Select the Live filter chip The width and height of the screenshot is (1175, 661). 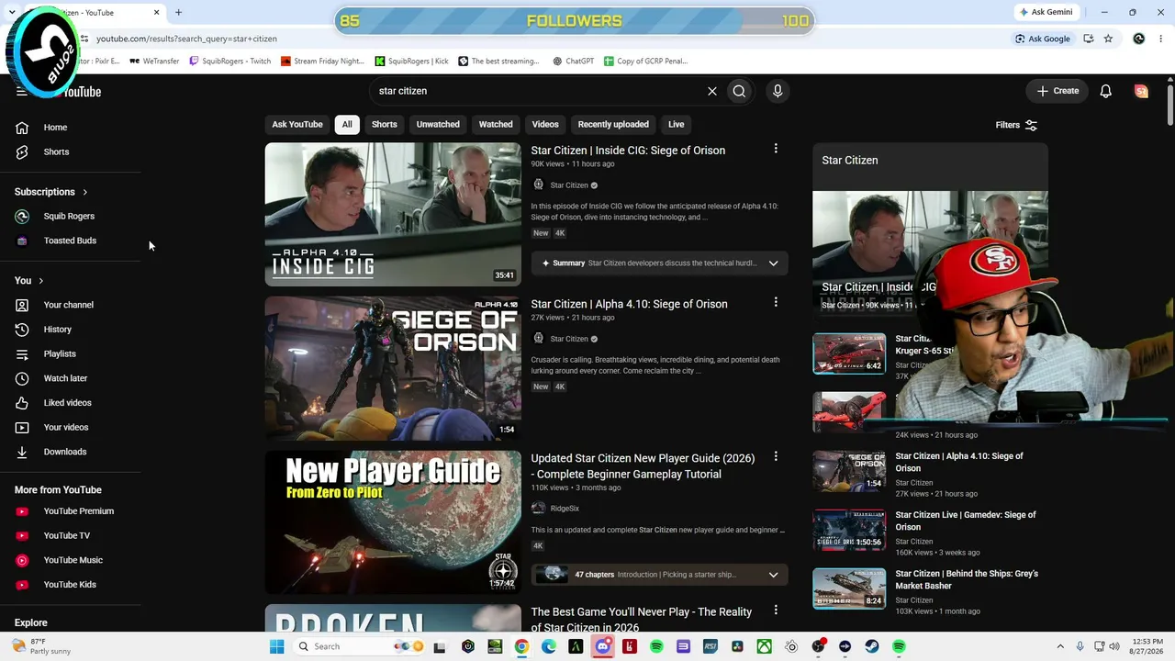click(x=677, y=125)
